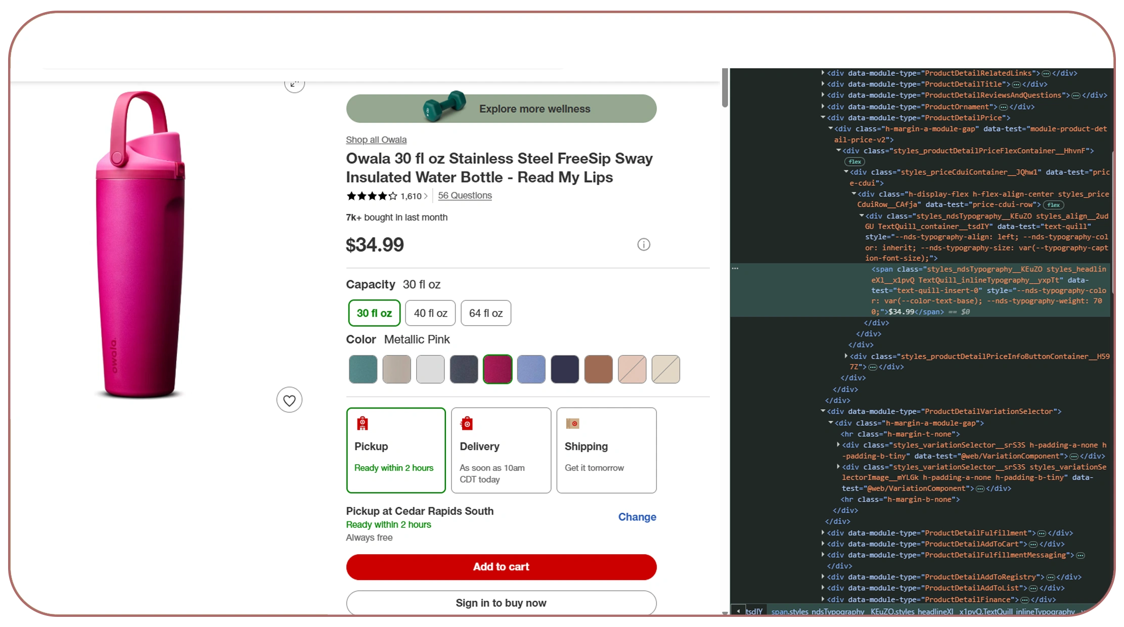Select the navy color swatch
1124x627 pixels.
click(x=565, y=370)
